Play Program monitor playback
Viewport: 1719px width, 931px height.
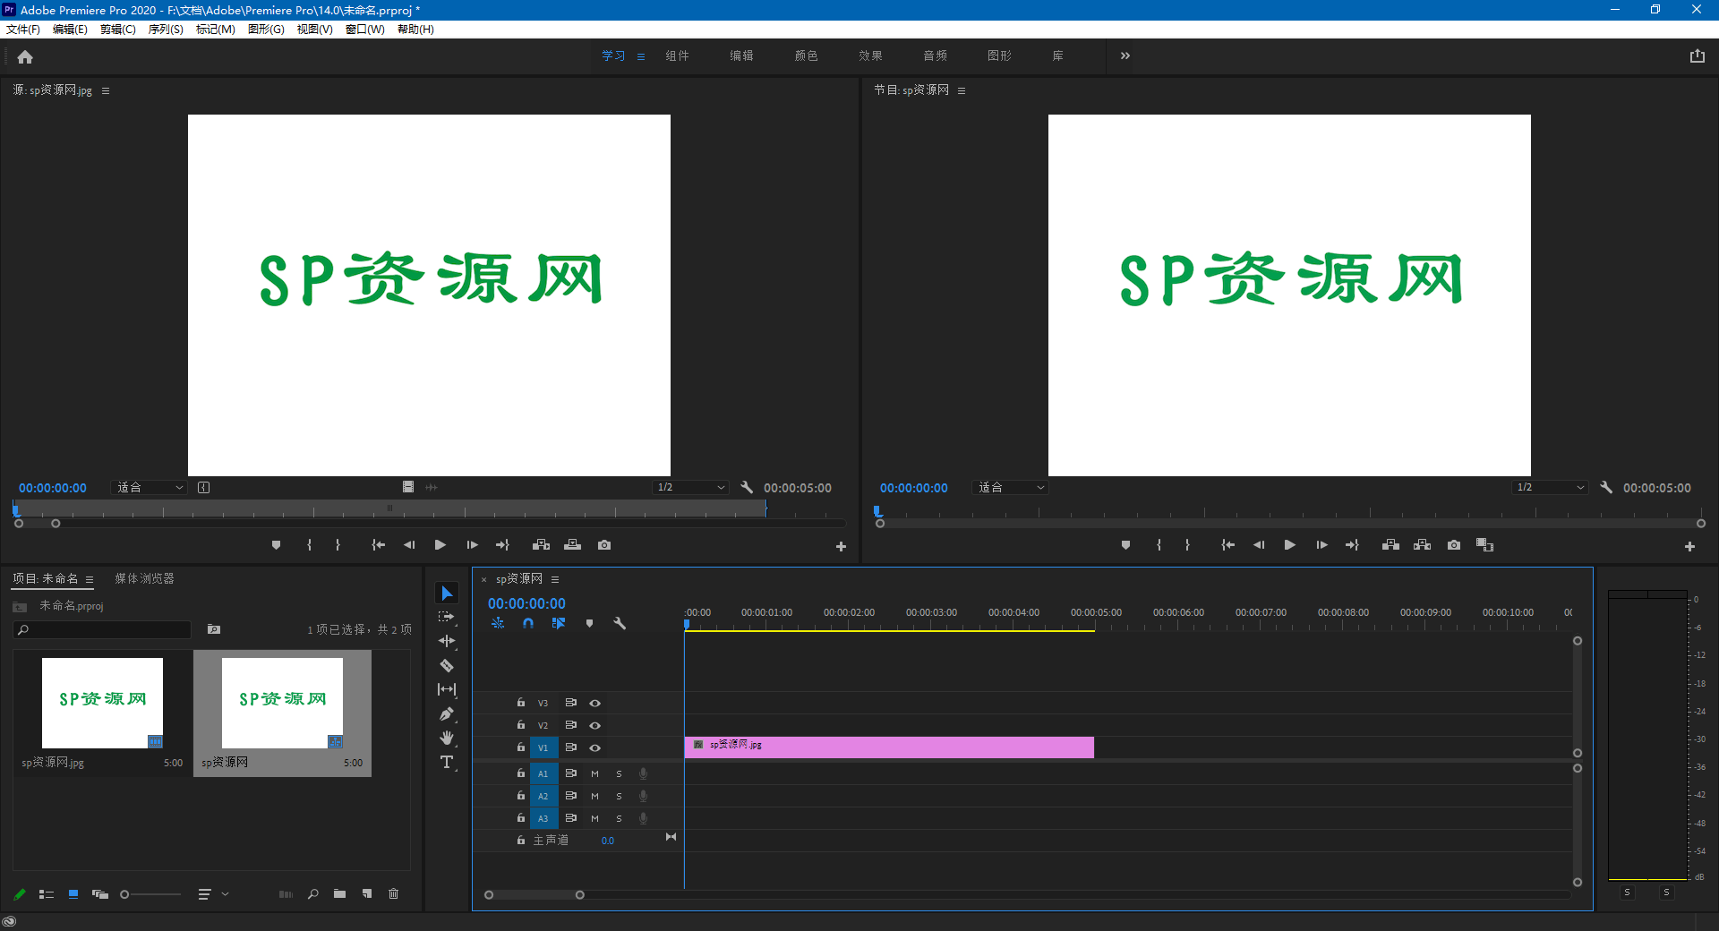pos(1290,545)
